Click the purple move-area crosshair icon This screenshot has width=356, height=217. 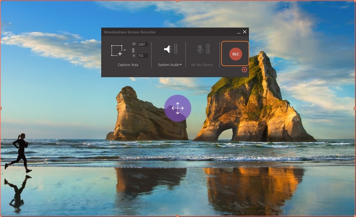coord(178,108)
